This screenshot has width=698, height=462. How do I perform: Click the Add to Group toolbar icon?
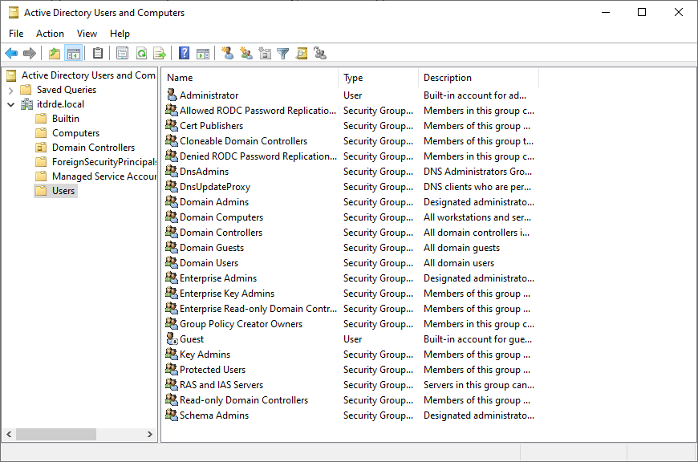[320, 54]
